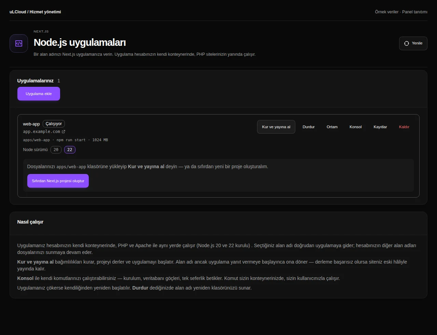The width and height of the screenshot is (437, 335).
Task: Click the refresh arrows icon in Yenile
Action: pos(406,43)
